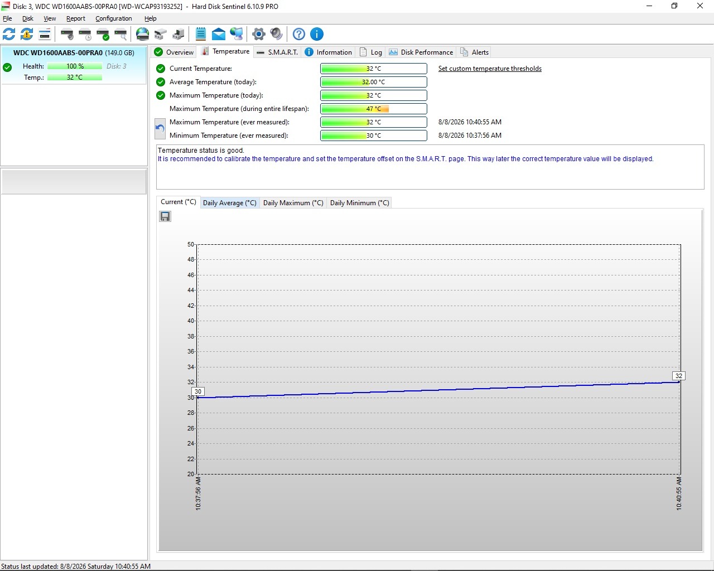This screenshot has width=714, height=571.
Task: Click the first disk transfer icon
Action: [161, 34]
